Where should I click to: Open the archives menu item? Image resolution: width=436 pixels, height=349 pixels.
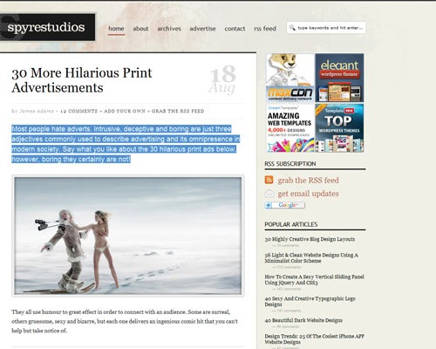pyautogui.click(x=169, y=29)
